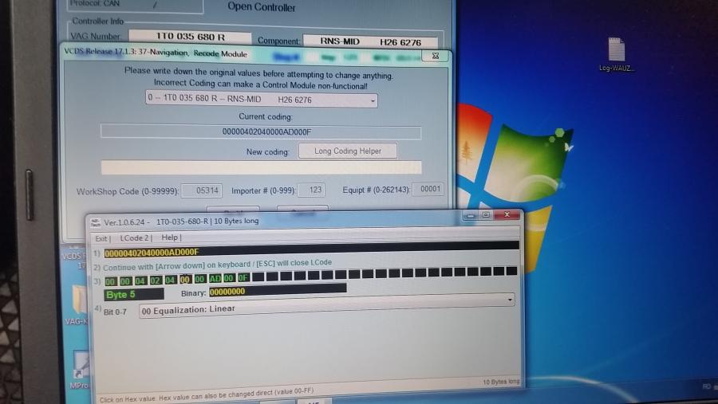The image size is (718, 404).
Task: Select the first hex byte 00
Action: pos(110,279)
